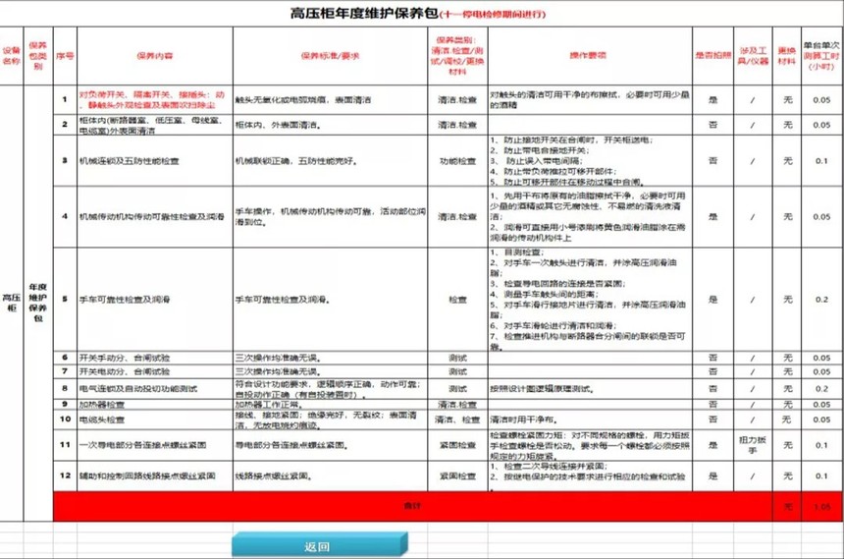Select the cell 按照设计图逻辑原理测试。
This screenshot has width=844, height=559.
click(x=590, y=389)
